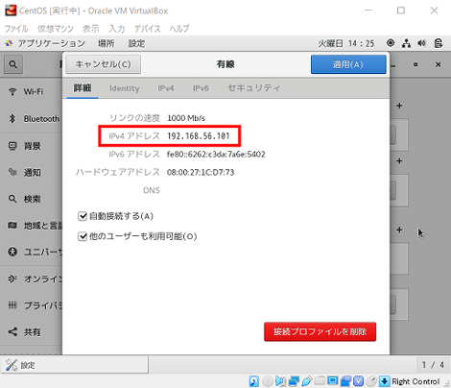Screen dimensions: 451x388
Task: Click the accessibility icon in GNOME top bar
Action: pos(391,43)
